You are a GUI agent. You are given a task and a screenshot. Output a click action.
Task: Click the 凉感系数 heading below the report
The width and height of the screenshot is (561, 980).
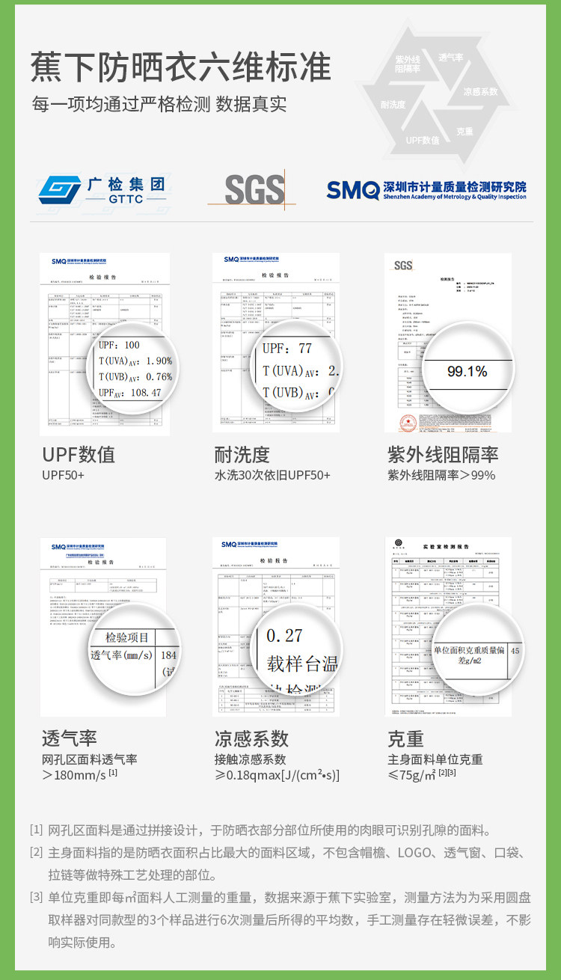pyautogui.click(x=251, y=738)
